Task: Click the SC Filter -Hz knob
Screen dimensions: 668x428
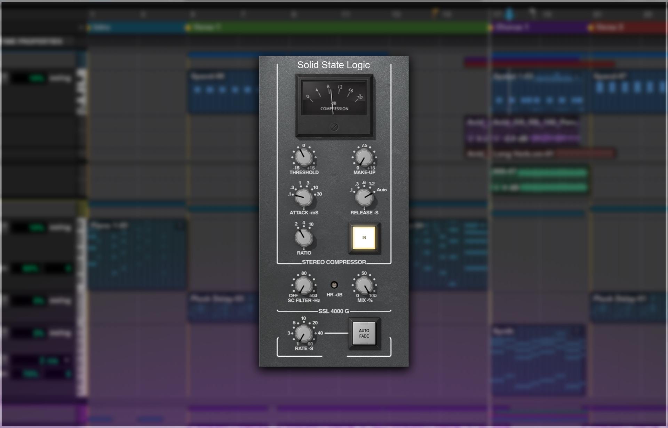Action: tap(304, 285)
